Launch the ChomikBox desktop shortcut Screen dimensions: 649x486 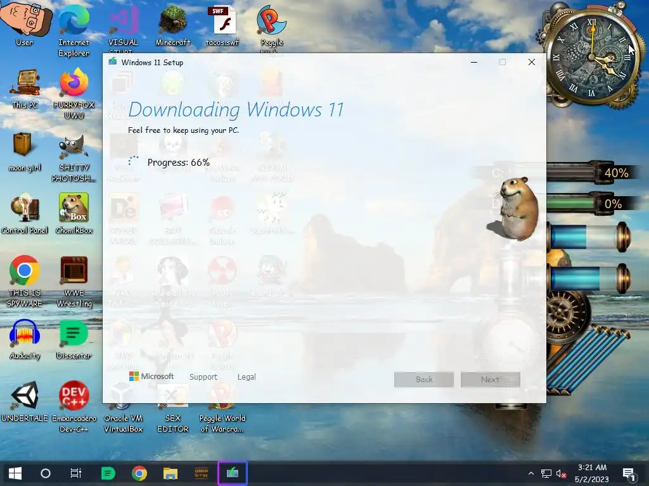[74, 214]
